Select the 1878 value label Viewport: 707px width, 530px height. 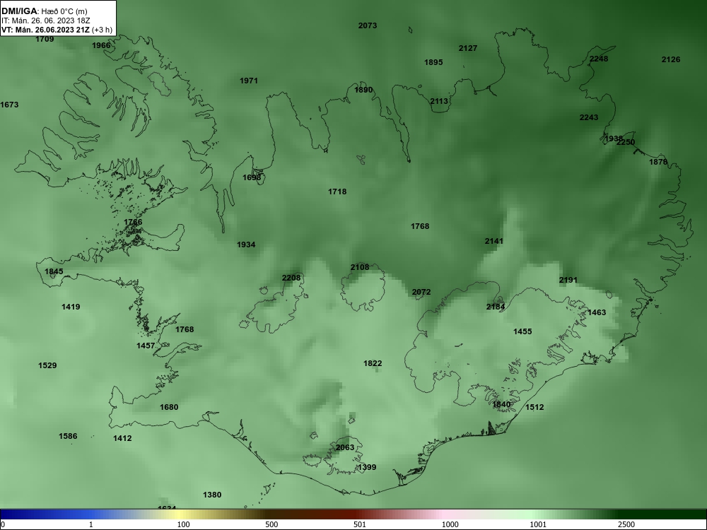pos(658,162)
